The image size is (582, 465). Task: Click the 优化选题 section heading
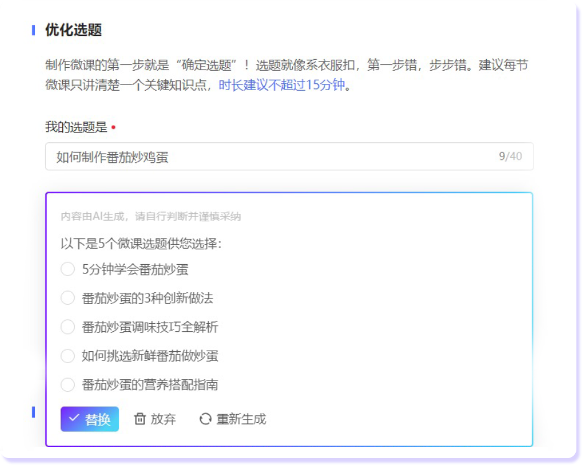coord(73,30)
